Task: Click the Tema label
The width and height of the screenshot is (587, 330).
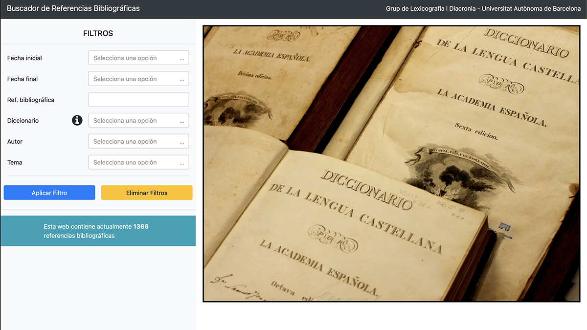Action: coord(15,163)
